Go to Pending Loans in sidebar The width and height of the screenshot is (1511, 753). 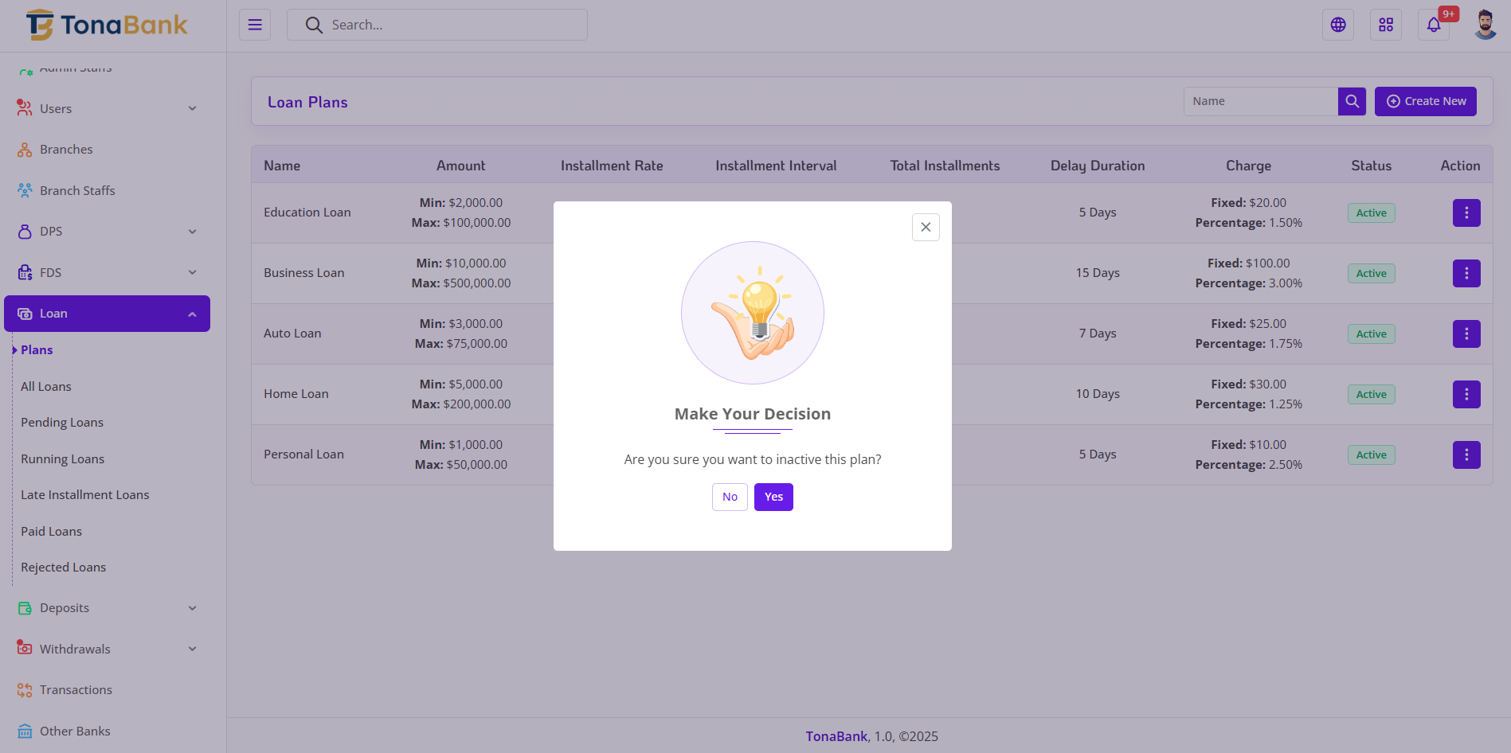62,423
